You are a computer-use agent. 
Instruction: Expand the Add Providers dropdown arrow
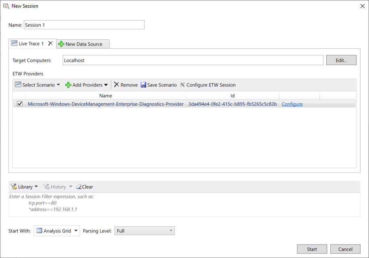pos(106,85)
